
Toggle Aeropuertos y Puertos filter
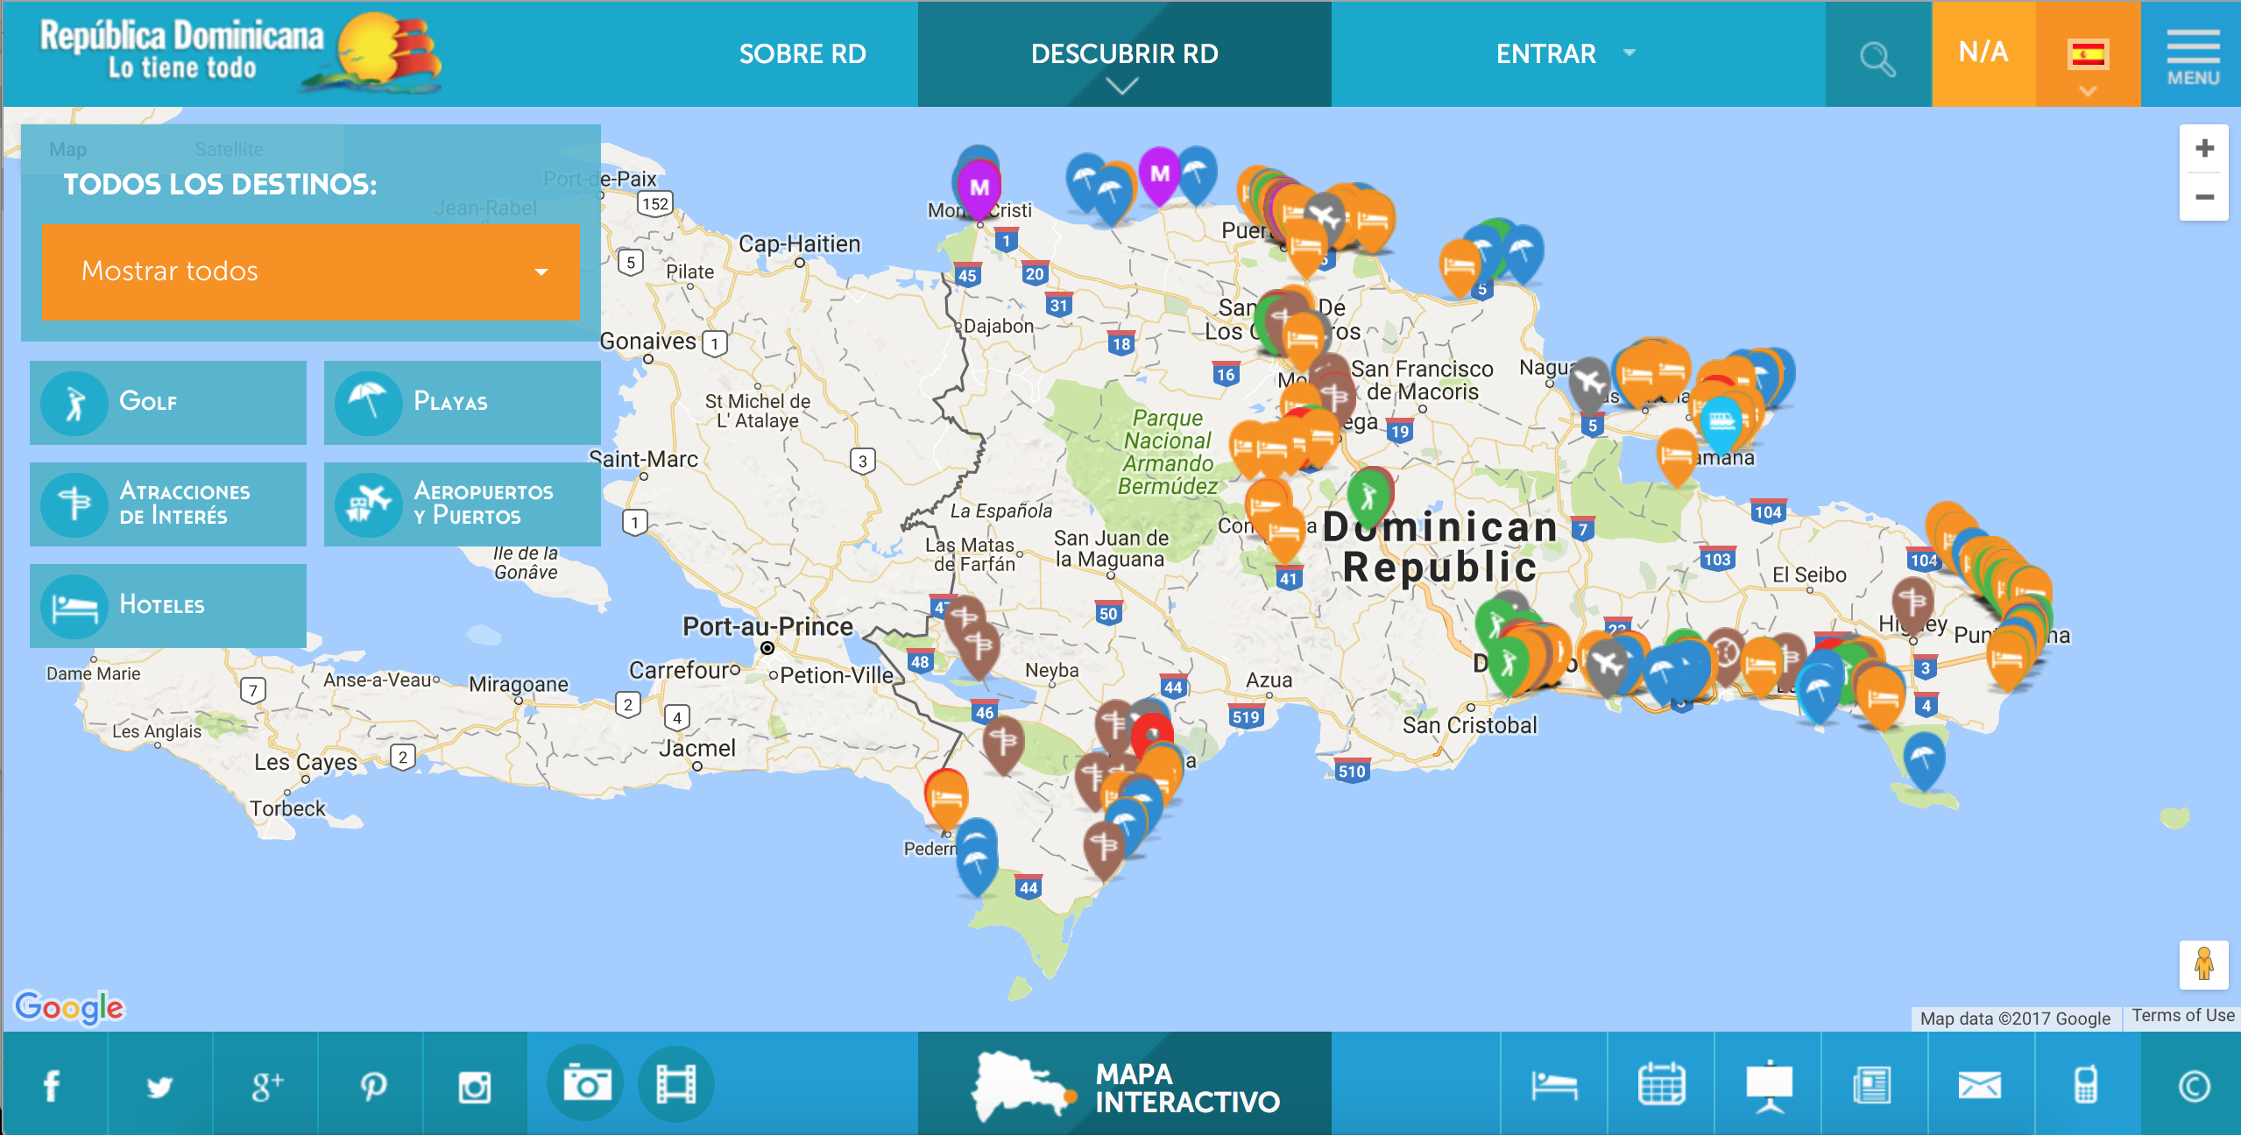coord(463,504)
